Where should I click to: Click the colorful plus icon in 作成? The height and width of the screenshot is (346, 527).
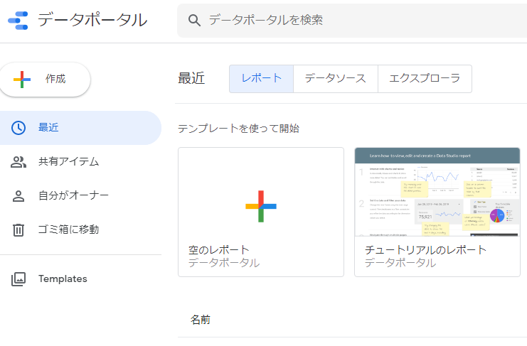coord(22,80)
